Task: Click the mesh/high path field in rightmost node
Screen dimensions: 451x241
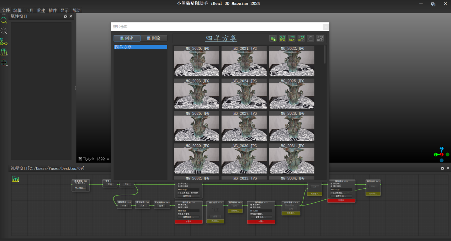Action: pyautogui.click(x=341, y=189)
